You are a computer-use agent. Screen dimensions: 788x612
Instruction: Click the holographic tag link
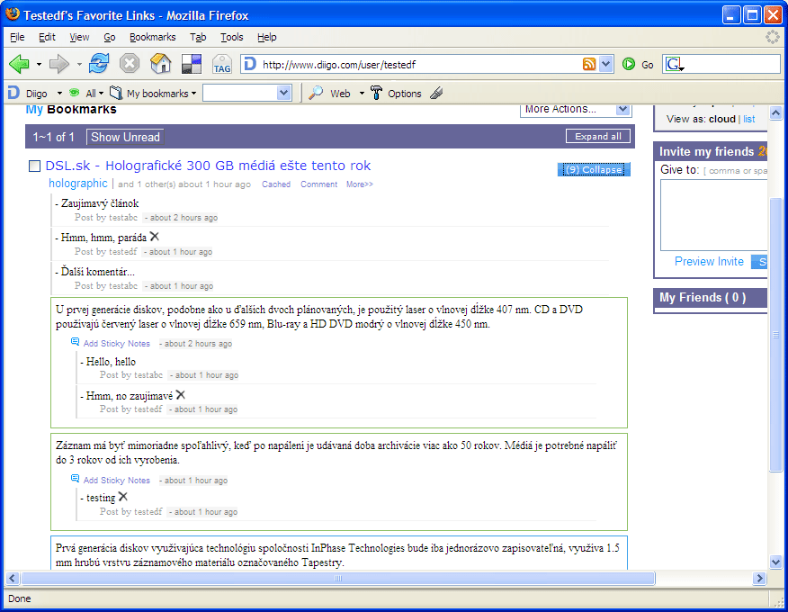(x=78, y=184)
